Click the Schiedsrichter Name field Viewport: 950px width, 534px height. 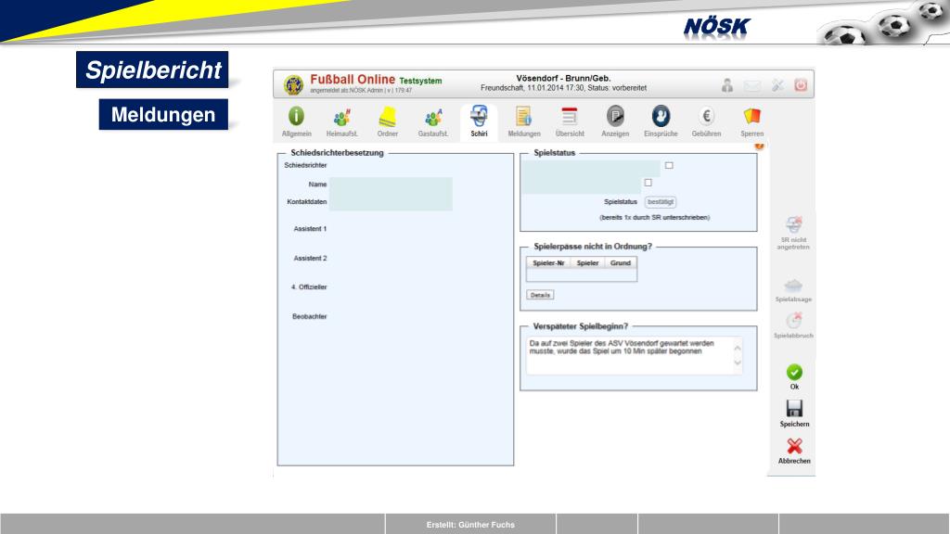391,184
